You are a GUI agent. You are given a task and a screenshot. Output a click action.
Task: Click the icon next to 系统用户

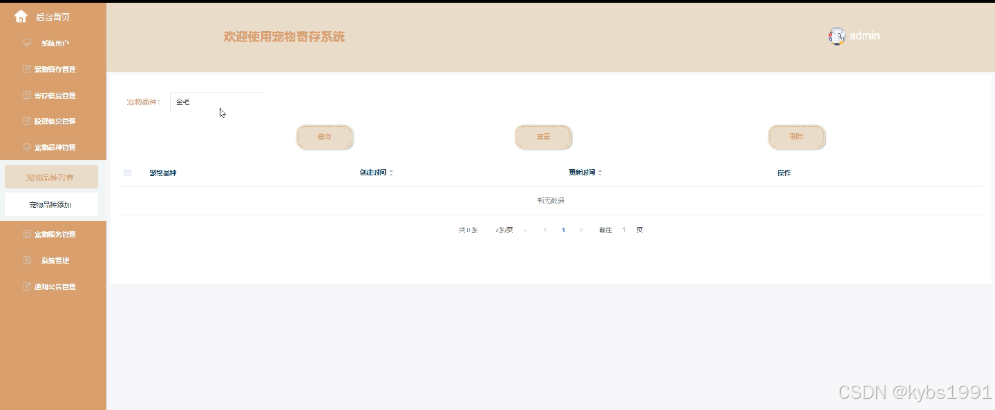coord(27,43)
